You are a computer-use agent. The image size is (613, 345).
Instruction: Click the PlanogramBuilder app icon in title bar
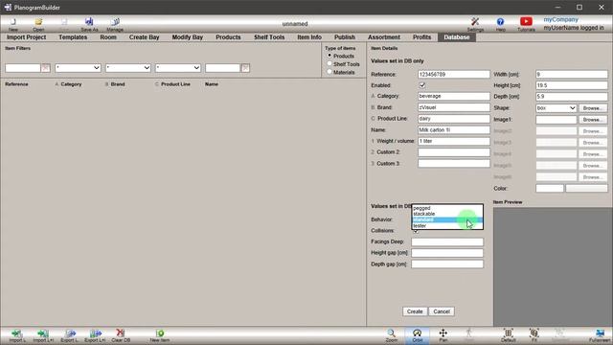pos(8,7)
